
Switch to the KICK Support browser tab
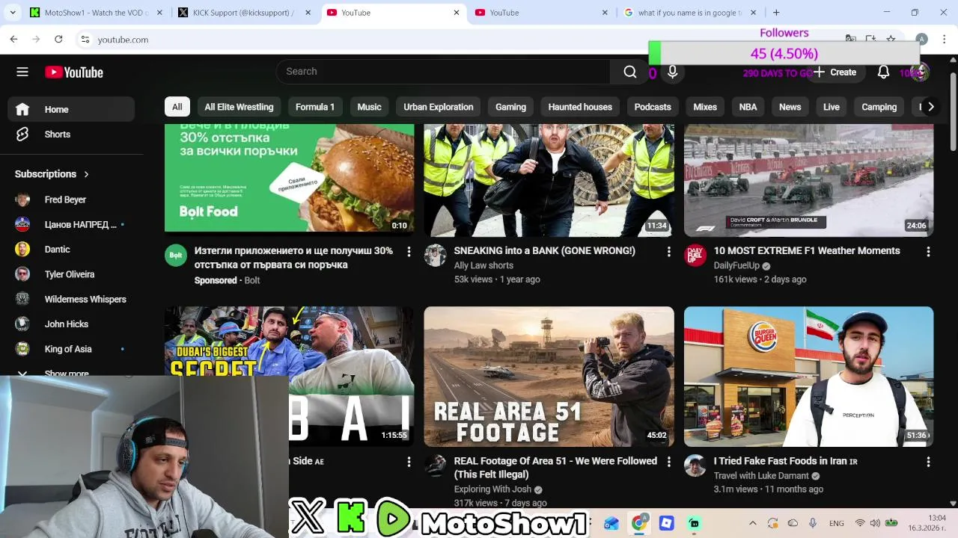point(243,13)
